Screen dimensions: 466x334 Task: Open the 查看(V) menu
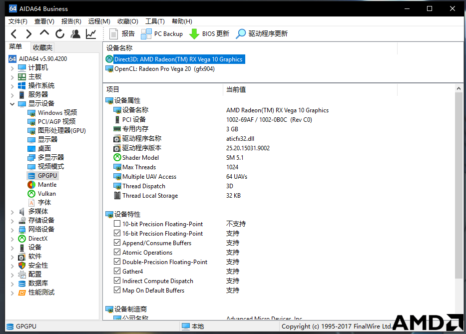pos(44,21)
